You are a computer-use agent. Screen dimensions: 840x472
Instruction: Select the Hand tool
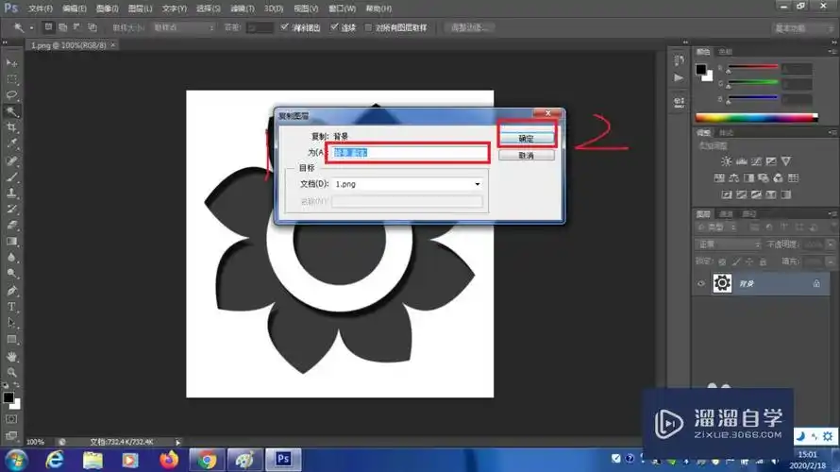pos(12,357)
